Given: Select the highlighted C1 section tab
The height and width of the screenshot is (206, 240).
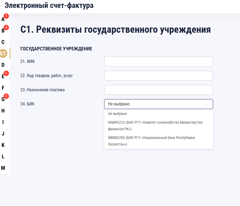Looking at the screenshot, I should coord(3,53).
